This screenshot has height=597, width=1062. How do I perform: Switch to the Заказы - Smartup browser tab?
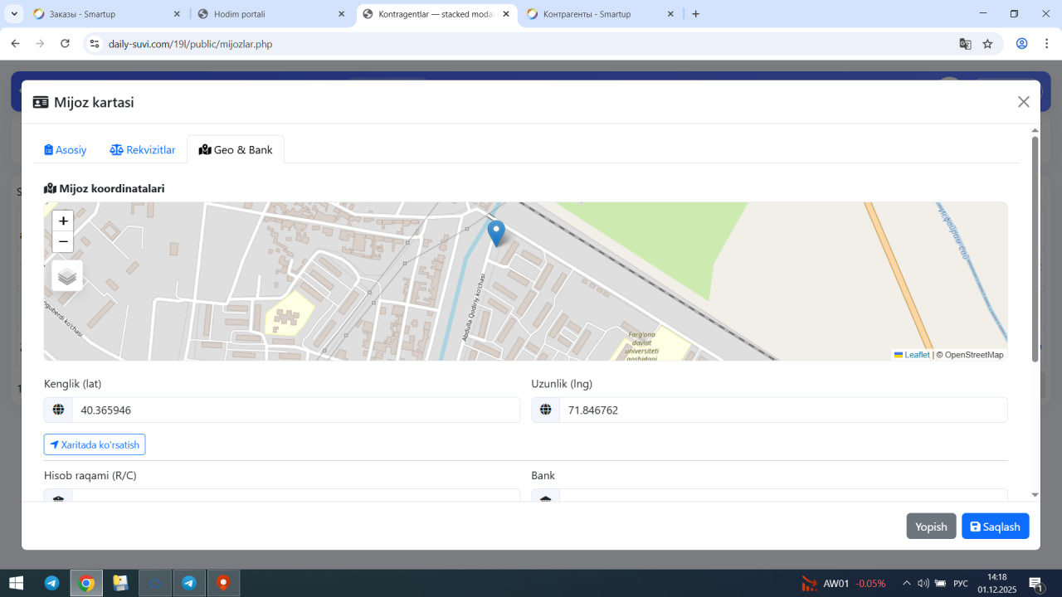pos(105,14)
